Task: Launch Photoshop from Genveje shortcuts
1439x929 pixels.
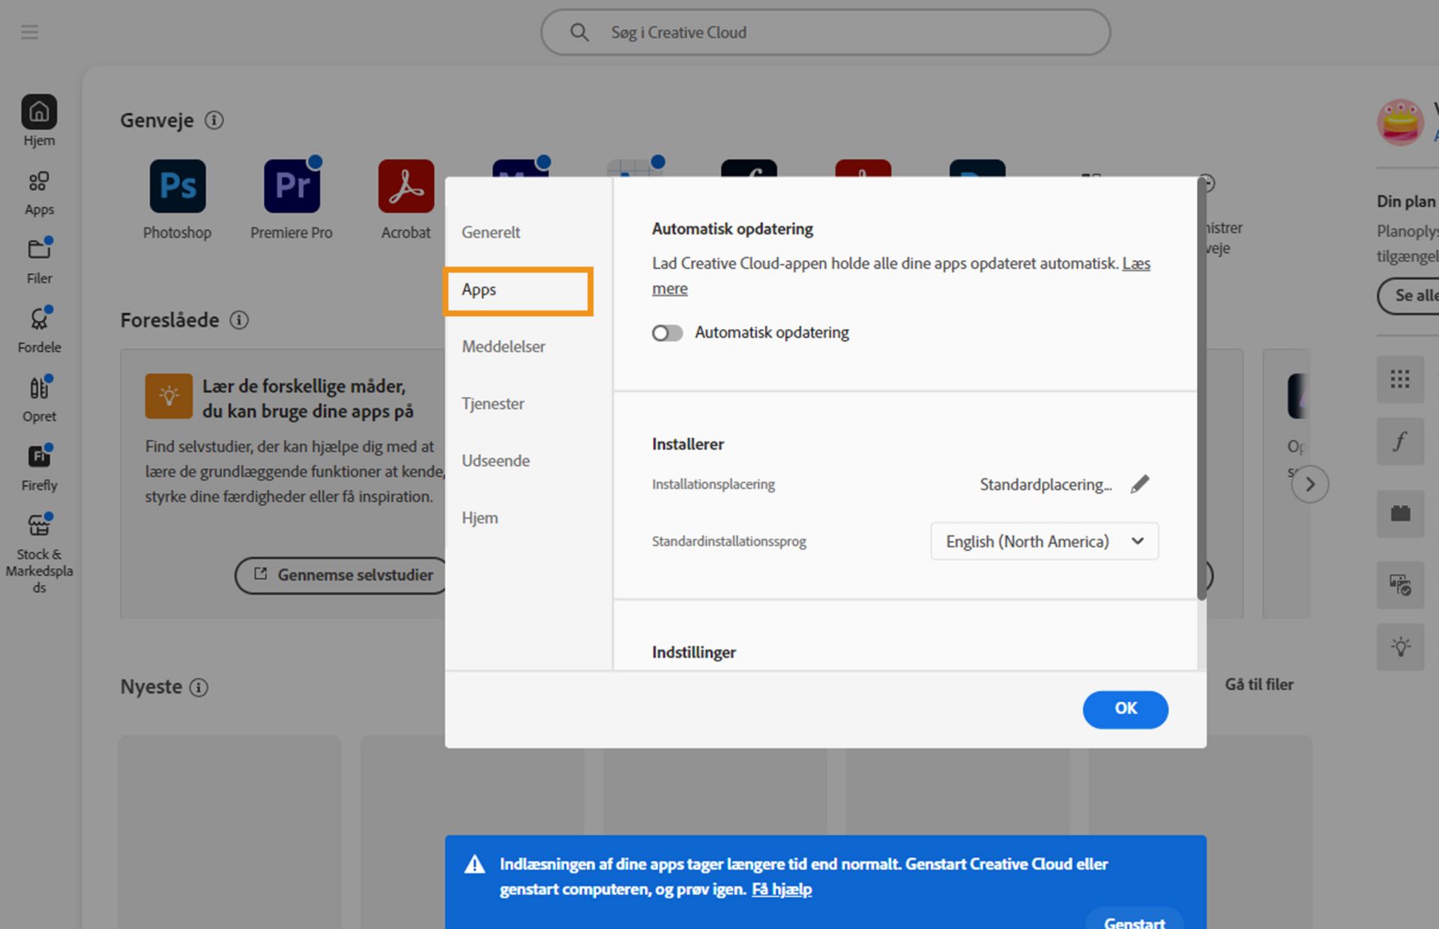Action: (x=177, y=187)
